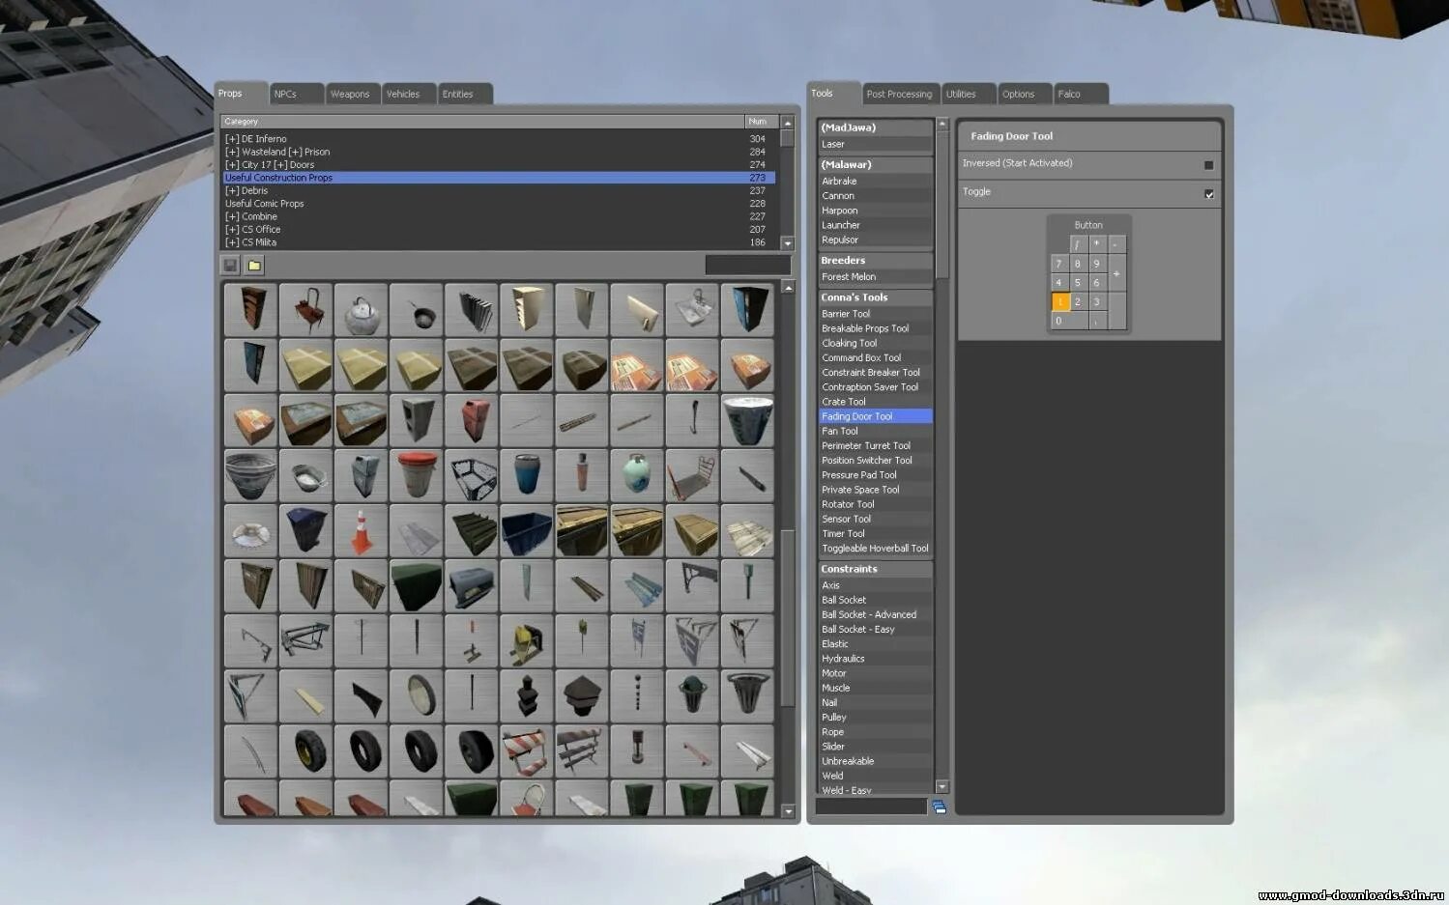This screenshot has width=1449, height=905.
Task: Click the yellow folder icon above prop grid
Action: 254,265
